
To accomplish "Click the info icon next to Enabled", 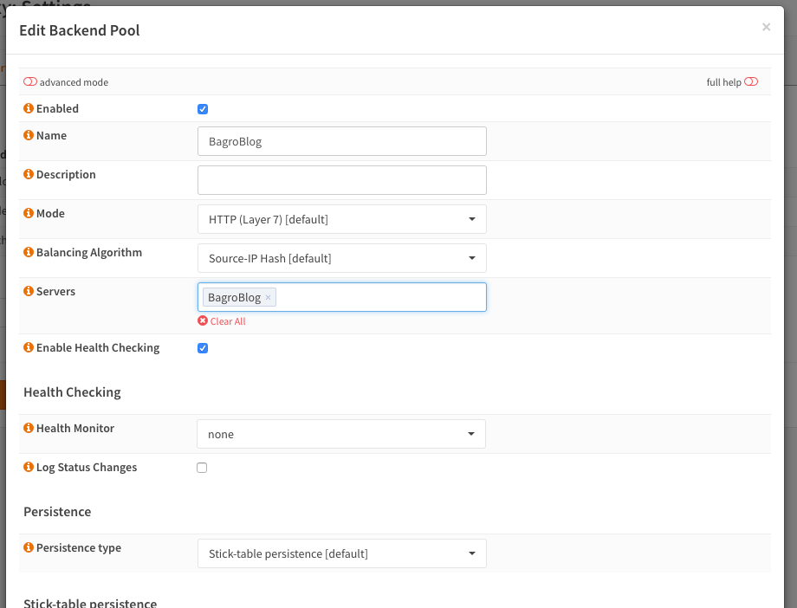I will (29, 109).
